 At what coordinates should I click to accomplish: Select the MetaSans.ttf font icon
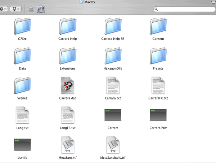(68, 145)
